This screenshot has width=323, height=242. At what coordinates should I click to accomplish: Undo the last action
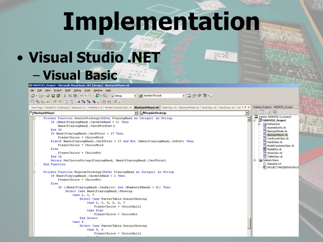click(x=82, y=96)
